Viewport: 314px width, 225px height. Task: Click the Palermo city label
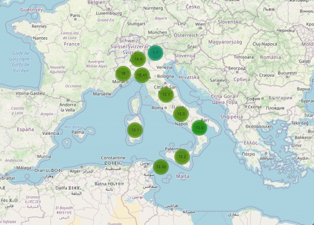(173, 149)
